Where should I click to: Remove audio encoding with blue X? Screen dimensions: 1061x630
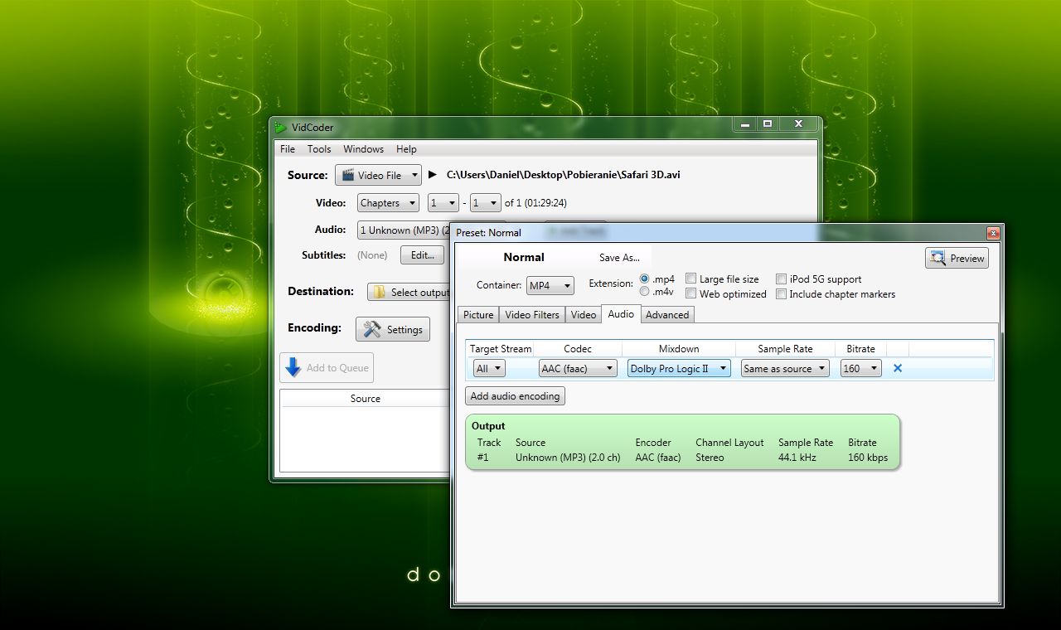click(x=898, y=368)
